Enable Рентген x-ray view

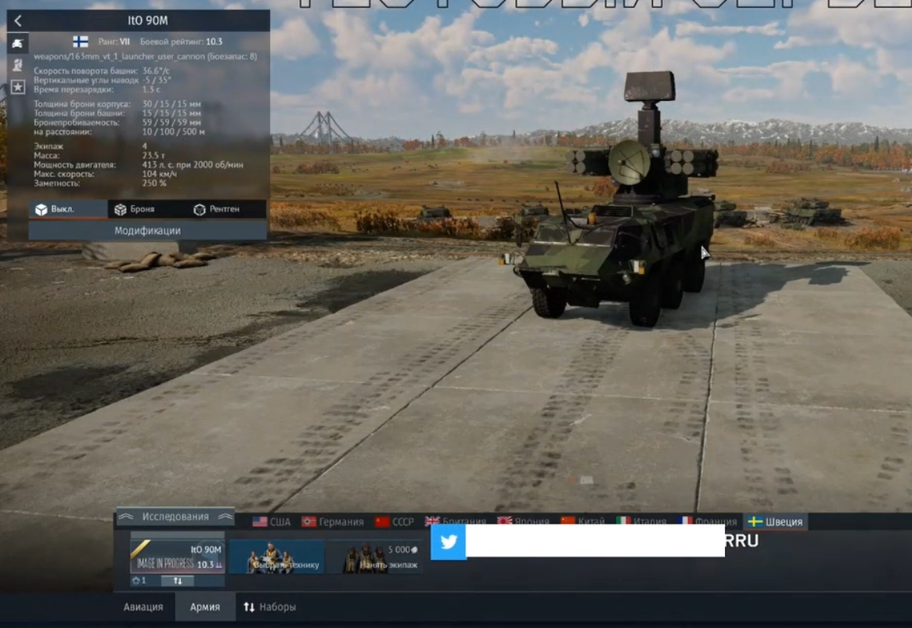[x=226, y=209]
